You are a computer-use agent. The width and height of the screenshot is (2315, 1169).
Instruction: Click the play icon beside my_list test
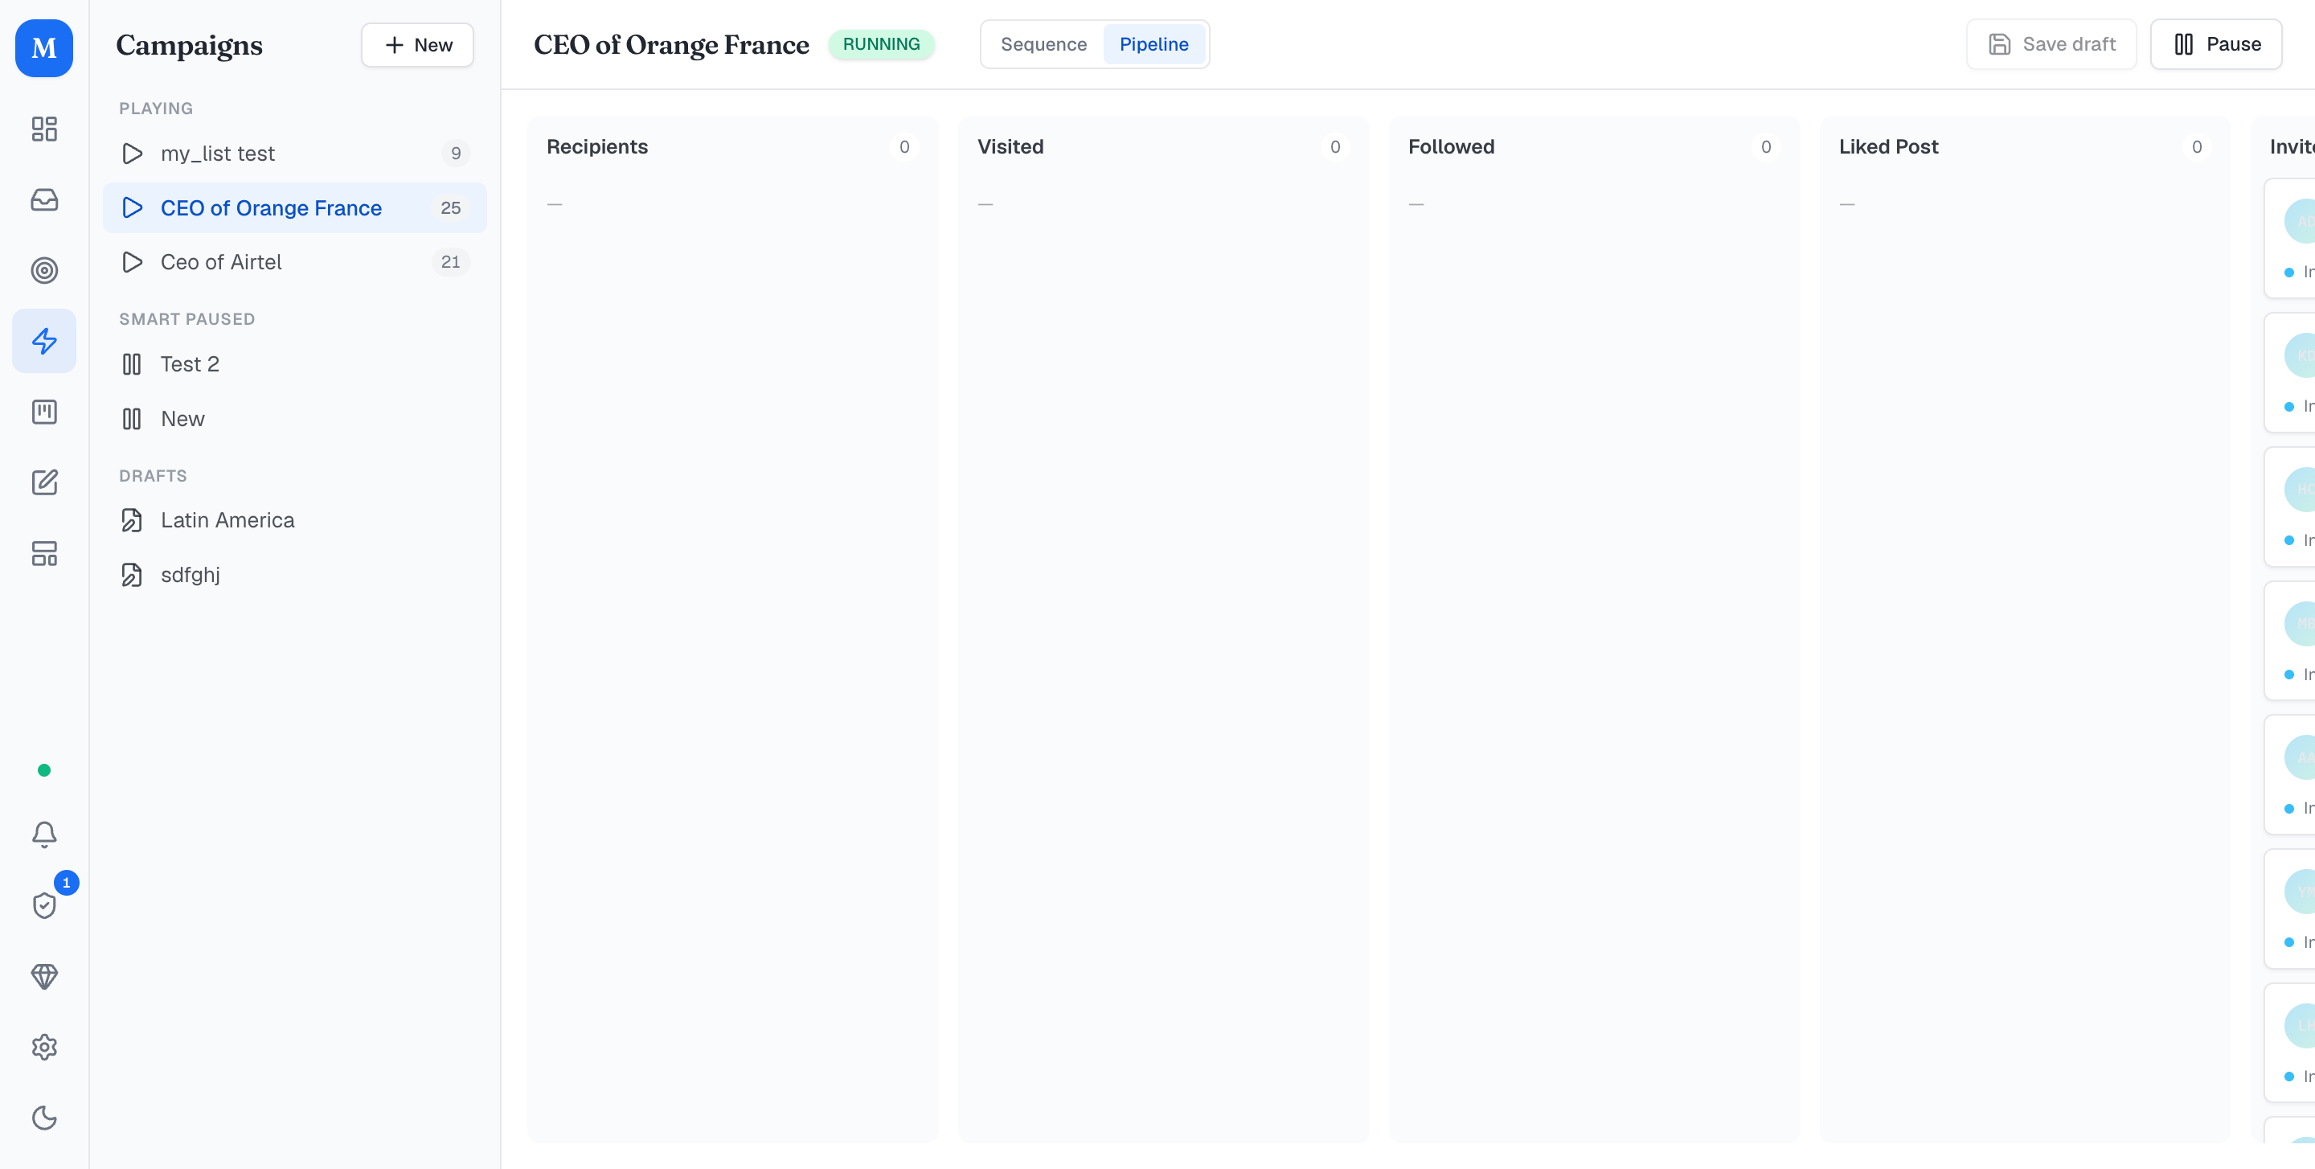pos(132,154)
